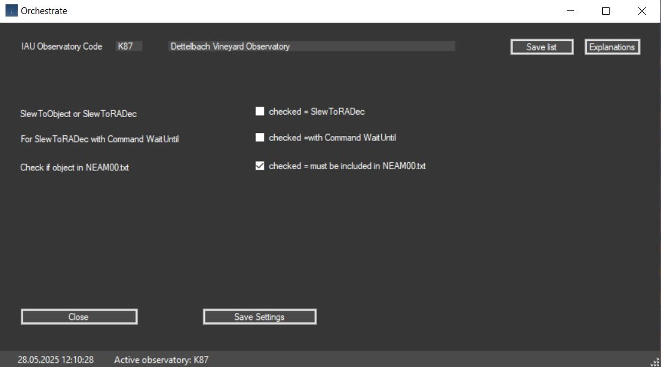
Task: Click the 'SlewToObject or SlewToRADec' label
Action: coord(78,114)
